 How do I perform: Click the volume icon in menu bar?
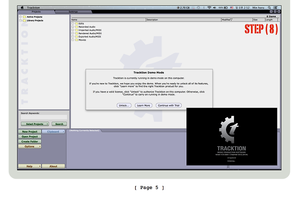click(214, 7)
